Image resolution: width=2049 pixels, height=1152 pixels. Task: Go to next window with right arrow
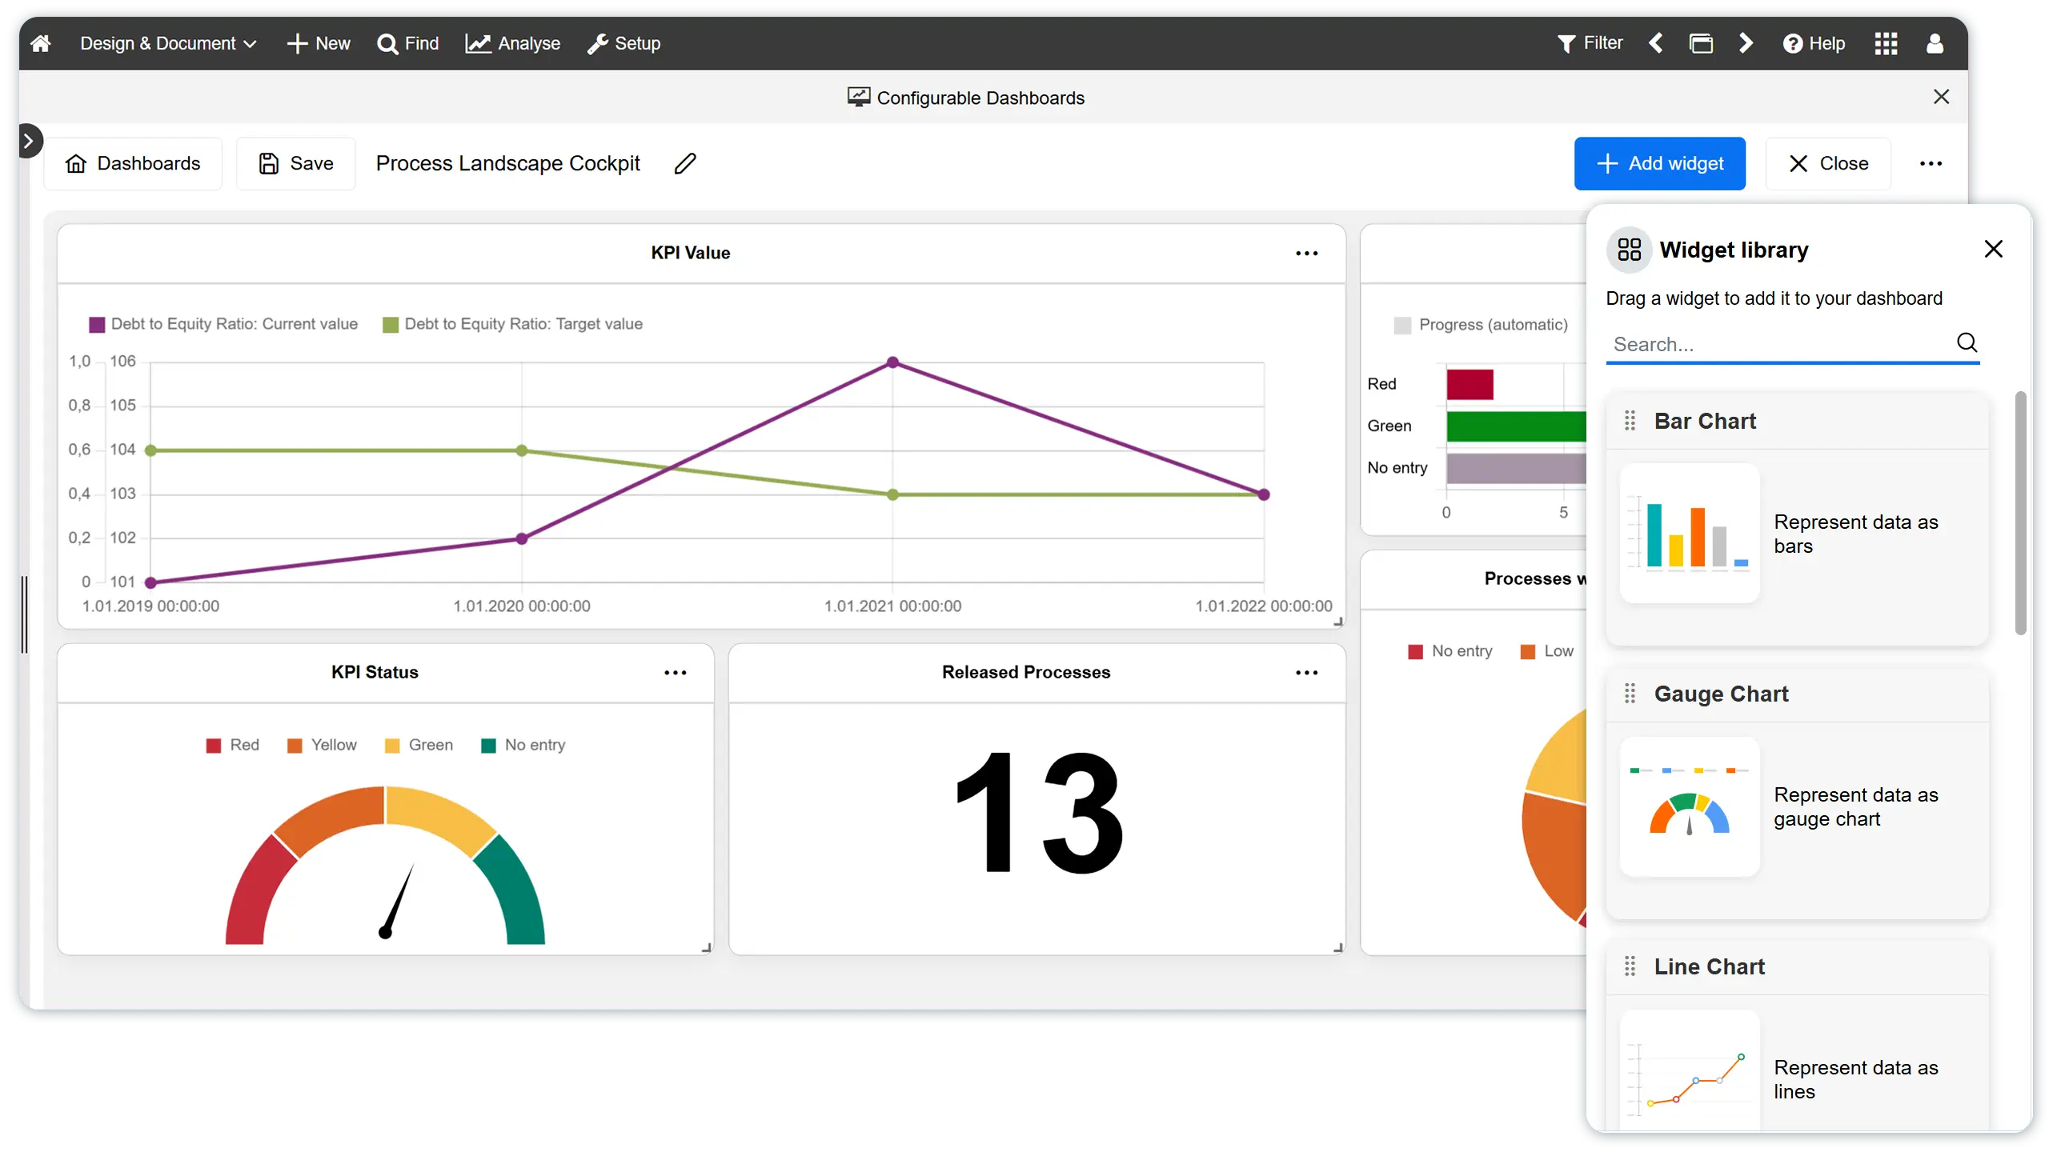(1746, 43)
